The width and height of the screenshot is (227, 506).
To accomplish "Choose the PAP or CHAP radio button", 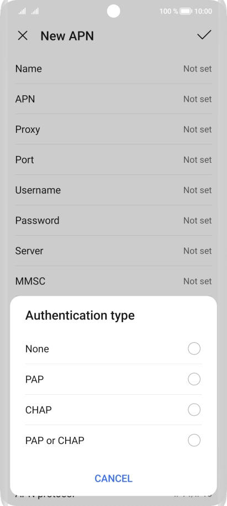I will (x=194, y=440).
